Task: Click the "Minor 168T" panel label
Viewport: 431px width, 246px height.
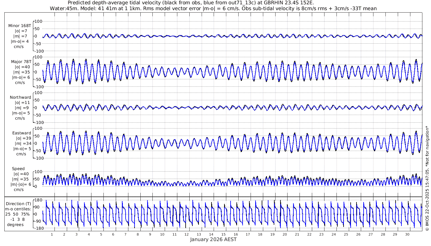Action: 20,26
